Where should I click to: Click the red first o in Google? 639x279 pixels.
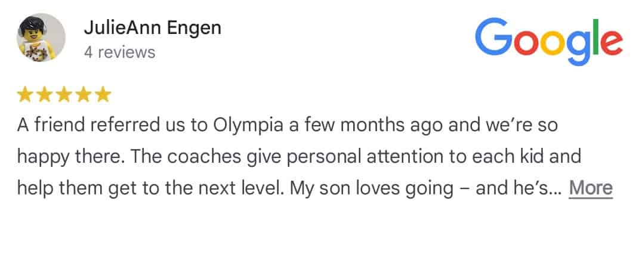tap(526, 43)
